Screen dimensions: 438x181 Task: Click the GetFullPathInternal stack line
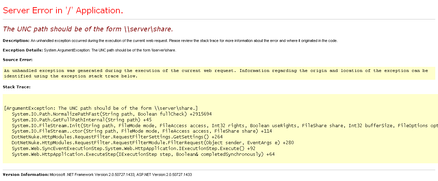81,120
